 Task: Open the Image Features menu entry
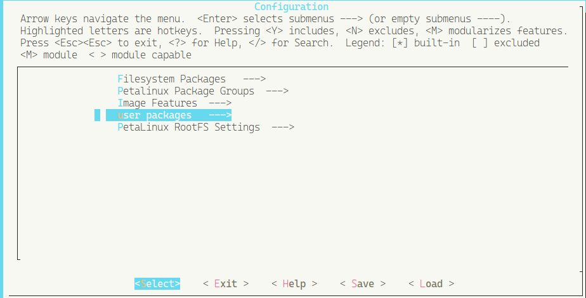[157, 103]
